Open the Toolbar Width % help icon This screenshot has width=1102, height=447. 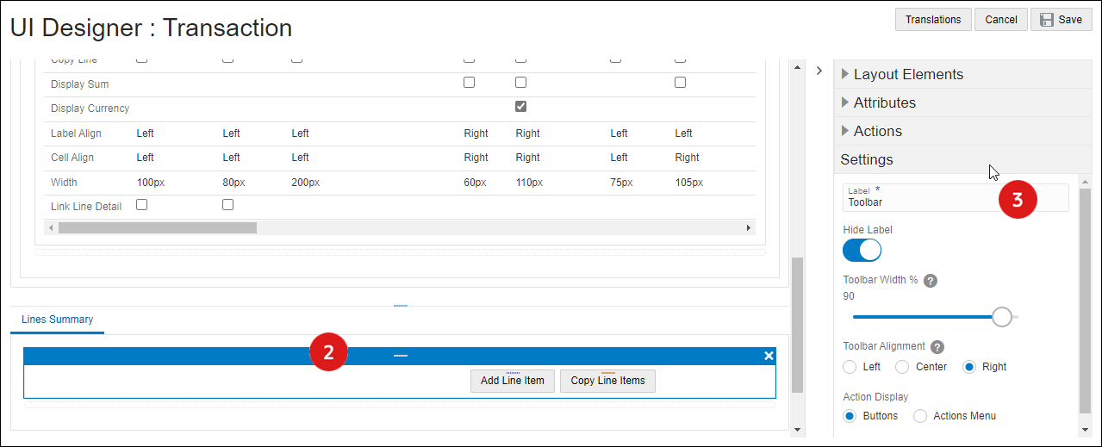tap(931, 281)
